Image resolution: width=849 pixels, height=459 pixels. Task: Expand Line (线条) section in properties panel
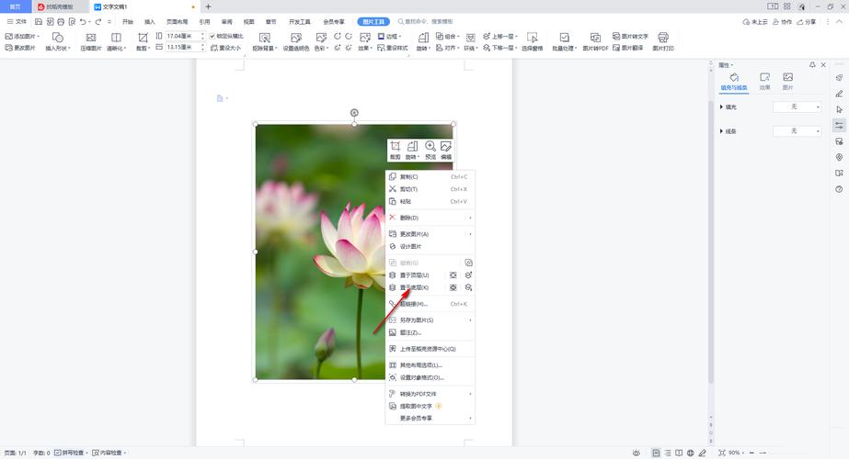728,131
